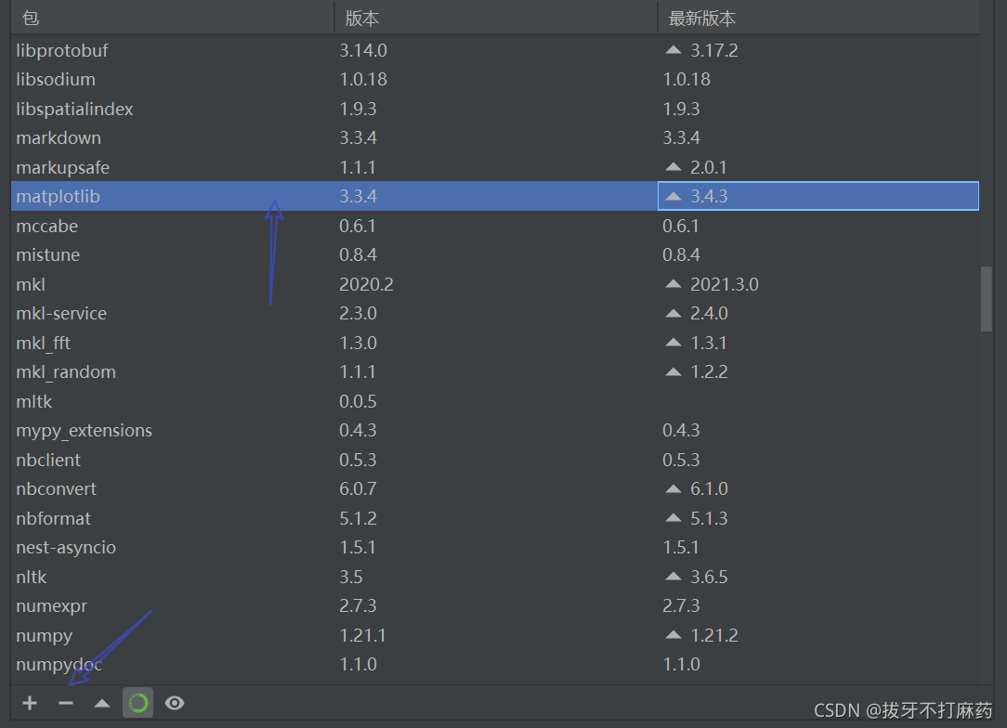
Task: Click upgrade arrow beside mkl_fft 1.3.1
Action: coord(673,343)
